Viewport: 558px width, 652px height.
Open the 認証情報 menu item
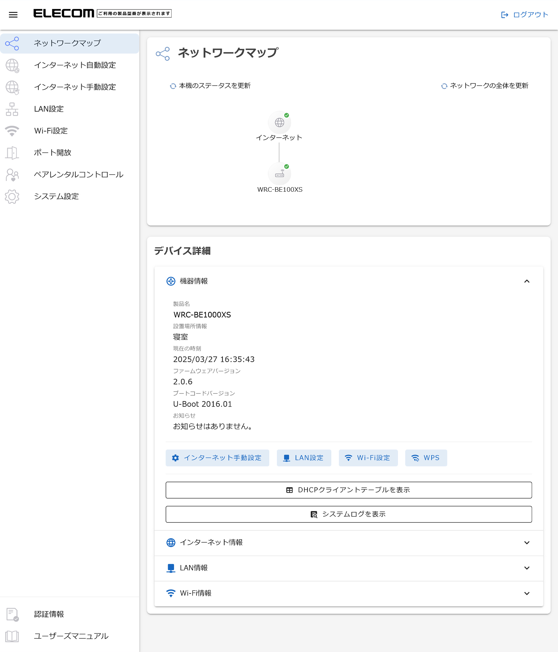click(x=49, y=614)
